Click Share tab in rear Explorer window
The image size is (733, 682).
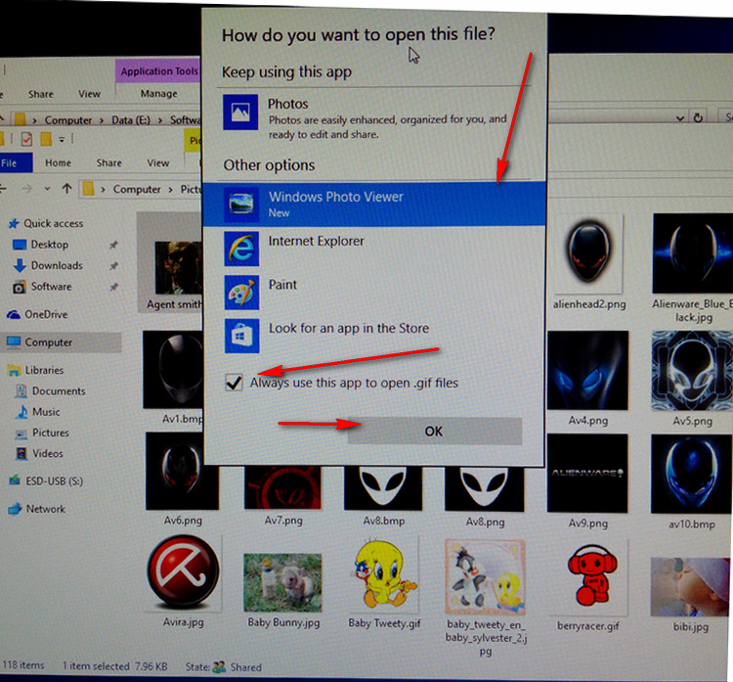pos(41,94)
